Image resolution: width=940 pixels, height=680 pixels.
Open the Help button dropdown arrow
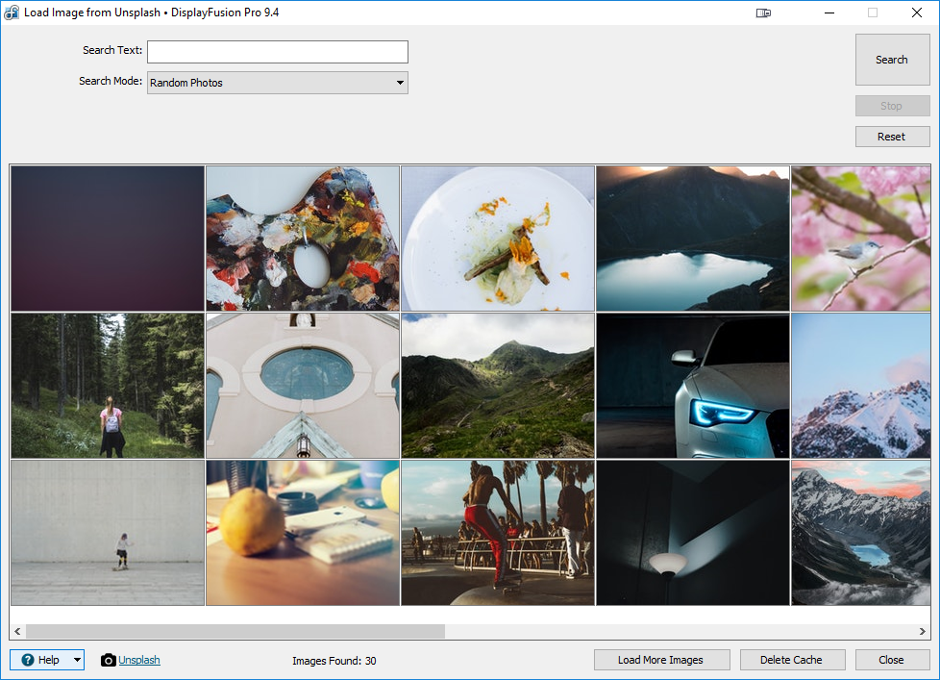77,660
